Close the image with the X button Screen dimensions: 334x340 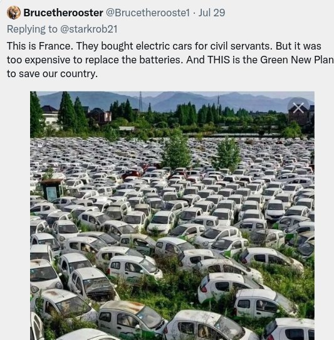click(298, 108)
